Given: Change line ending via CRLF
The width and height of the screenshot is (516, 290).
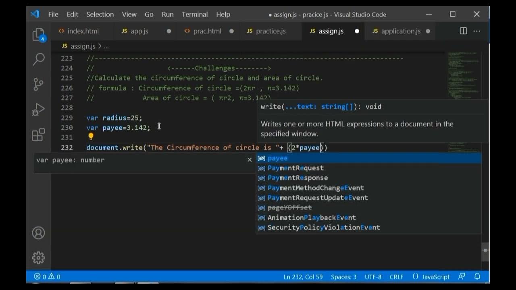Looking at the screenshot, I should point(396,277).
